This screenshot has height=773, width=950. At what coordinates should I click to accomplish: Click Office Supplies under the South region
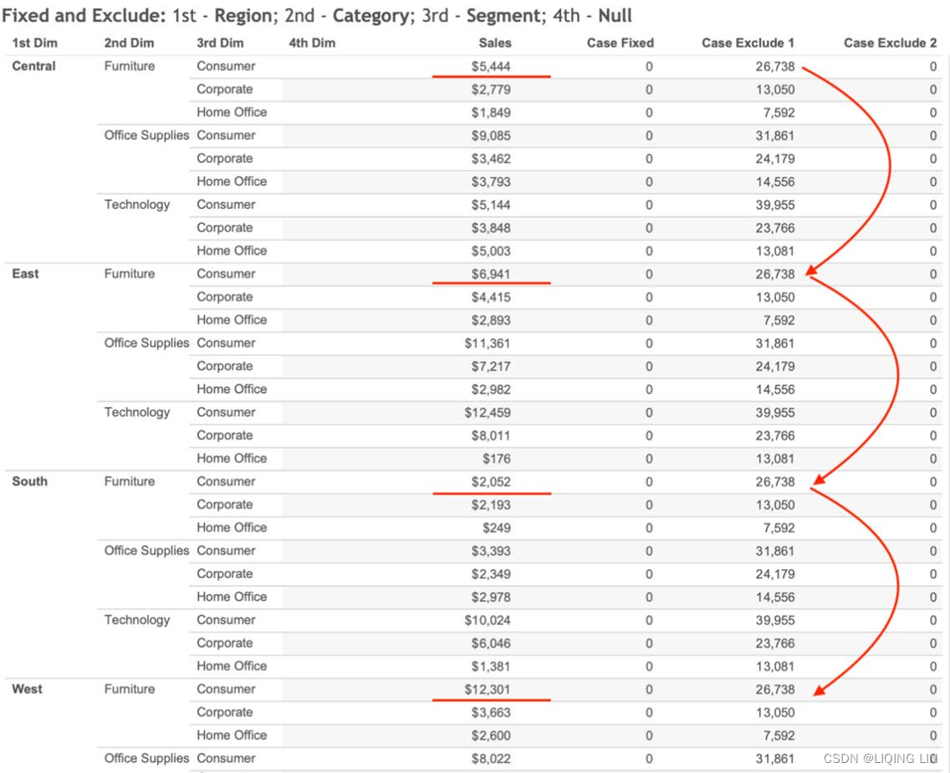pos(146,550)
